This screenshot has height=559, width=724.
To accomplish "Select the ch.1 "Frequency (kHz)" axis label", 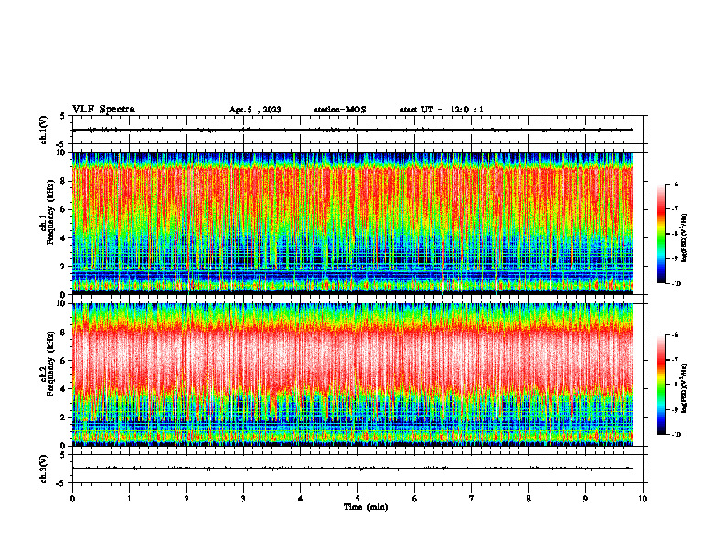I will point(51,212).
